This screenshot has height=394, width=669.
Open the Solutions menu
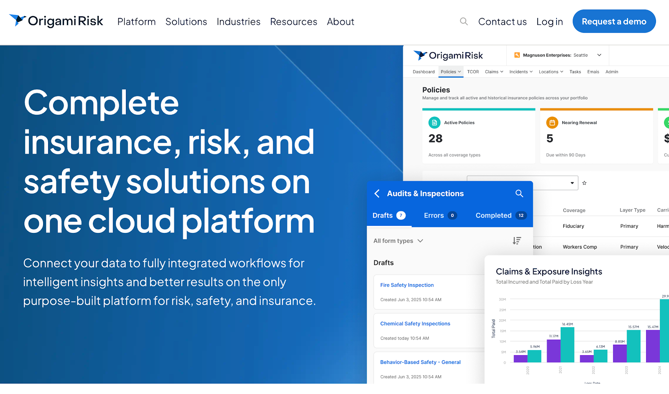point(186,22)
